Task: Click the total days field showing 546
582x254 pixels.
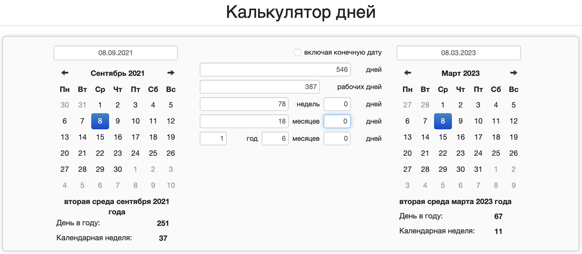Action: point(275,70)
